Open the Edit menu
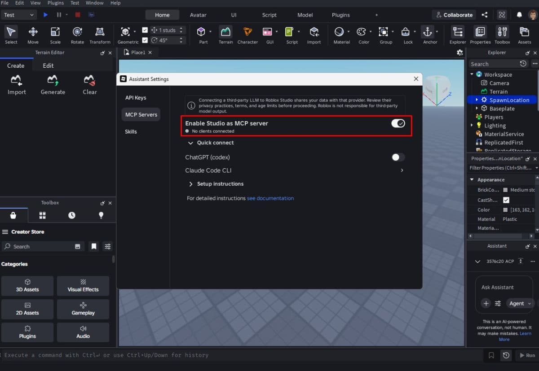 tap(19, 3)
